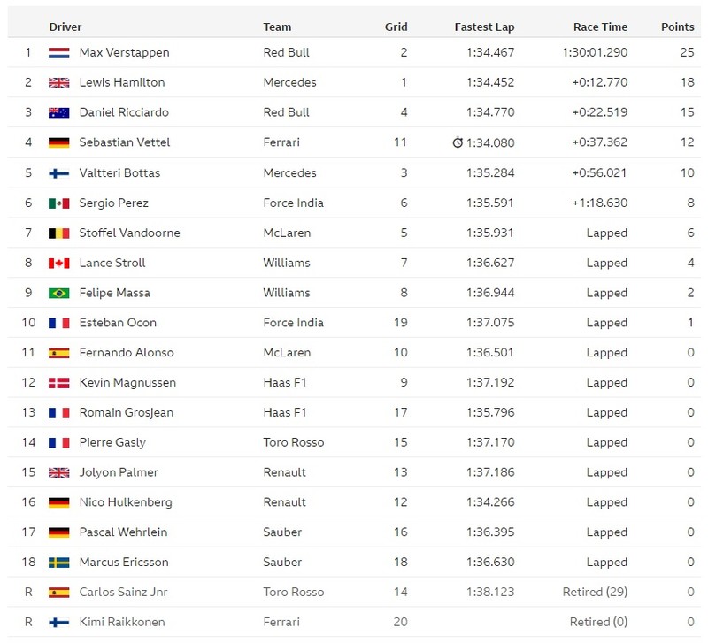Viewport: 708px width, 643px height.
Task: Click the Canadian flag beside Lance Stroll
Action: (58, 263)
